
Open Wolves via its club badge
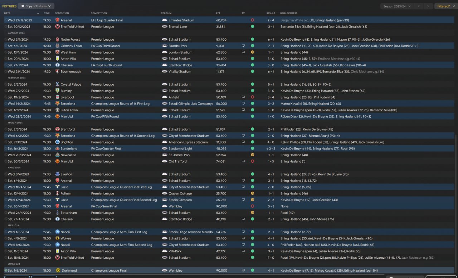point(57,239)
